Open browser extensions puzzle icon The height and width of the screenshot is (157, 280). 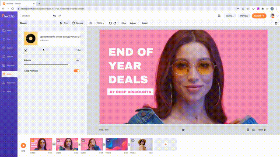pyautogui.click(x=262, y=9)
